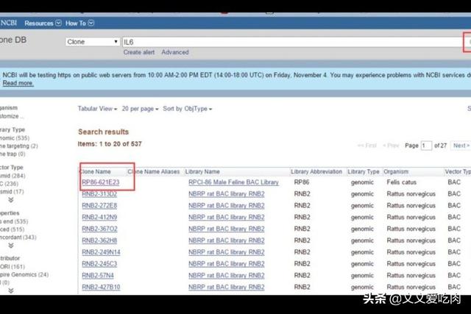Expand more Distributor filters chevron
The image size is (471, 314).
[10, 290]
